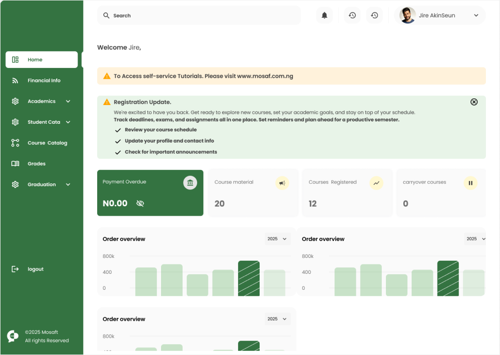Open the 2025 year selector on first Order overview
Screen dimensions: 500x355
[x=277, y=239]
